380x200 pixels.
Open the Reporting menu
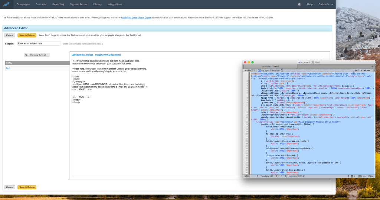point(58,4)
